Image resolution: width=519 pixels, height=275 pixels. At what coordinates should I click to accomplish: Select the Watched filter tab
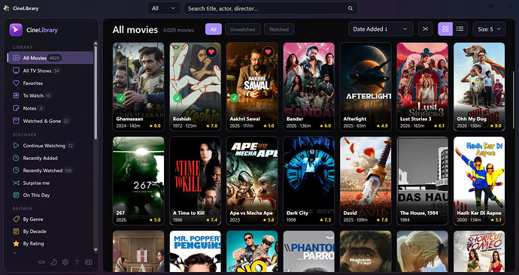click(x=279, y=29)
